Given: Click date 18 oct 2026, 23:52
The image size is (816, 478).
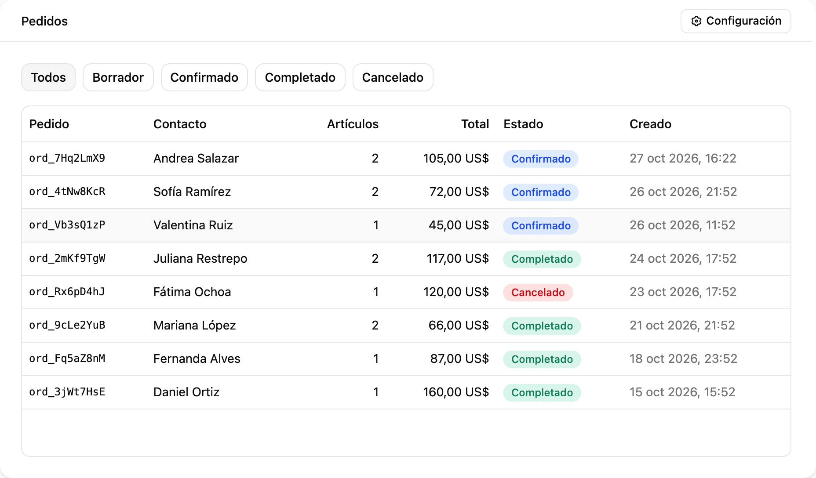Looking at the screenshot, I should 683,358.
